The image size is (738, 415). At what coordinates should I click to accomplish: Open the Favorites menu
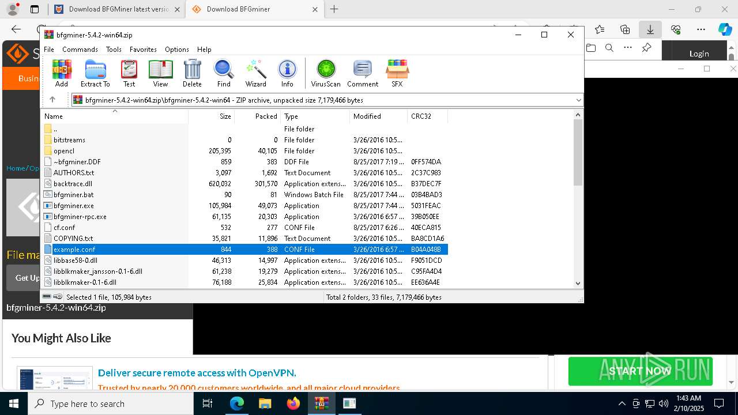(x=143, y=50)
